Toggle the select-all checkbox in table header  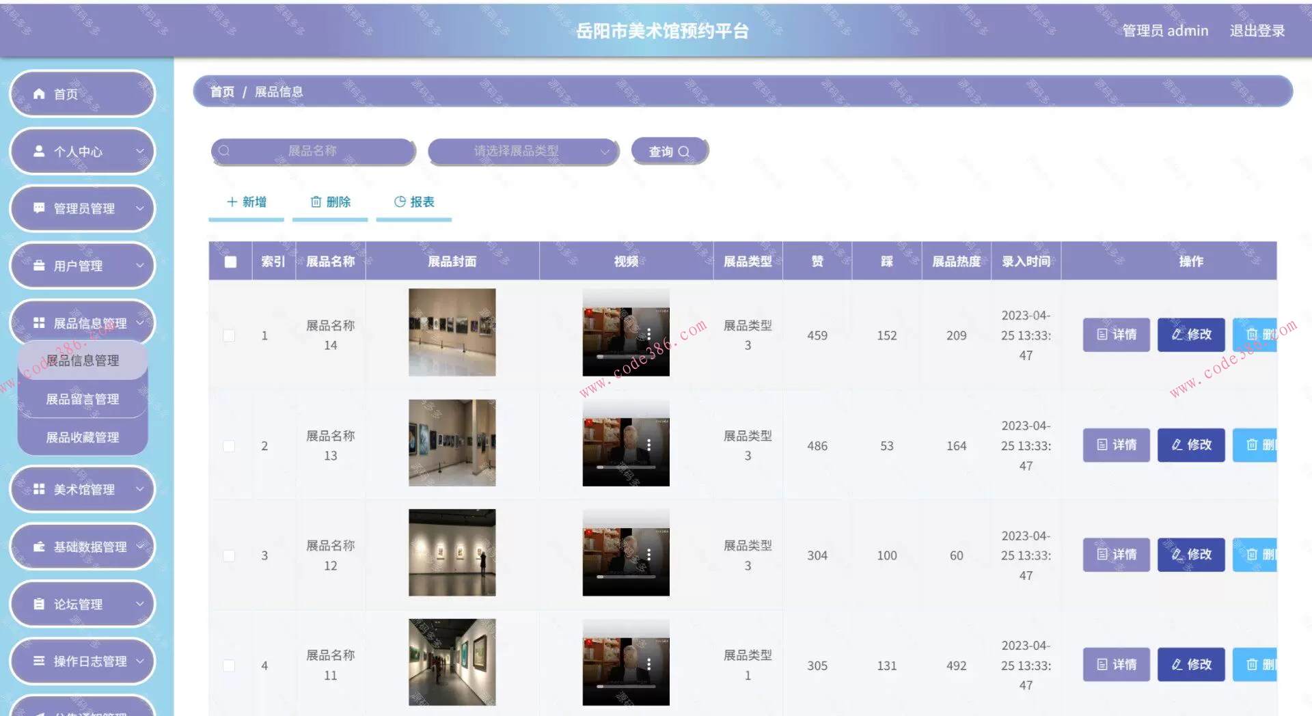(230, 260)
